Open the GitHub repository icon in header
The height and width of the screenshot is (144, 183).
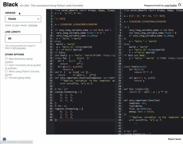179,5
